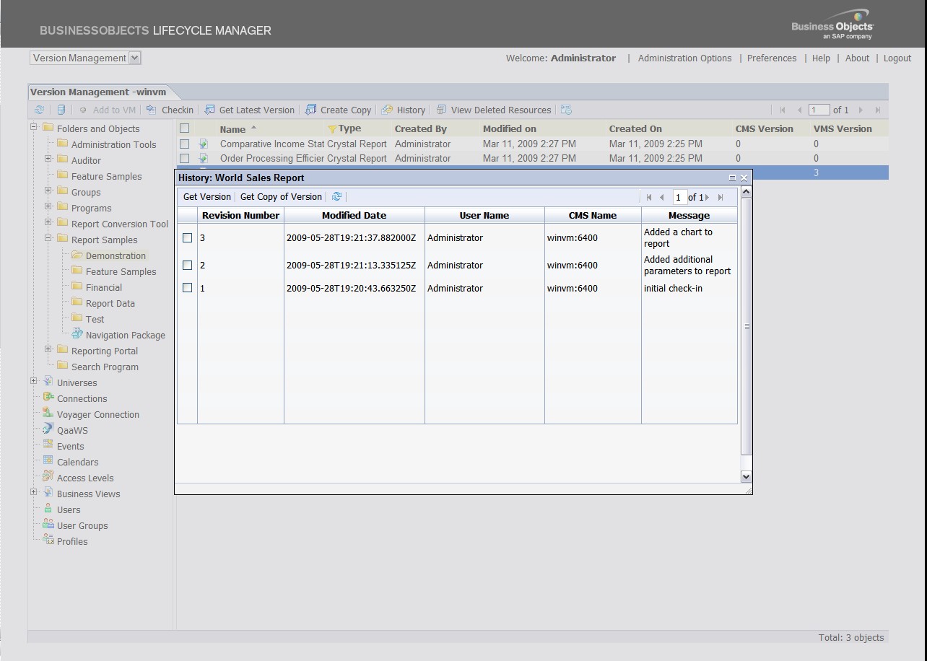Click the Checkin toolbar button
This screenshot has width=927, height=661.
tap(170, 110)
